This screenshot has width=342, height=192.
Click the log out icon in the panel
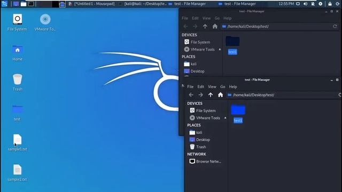point(337,4)
